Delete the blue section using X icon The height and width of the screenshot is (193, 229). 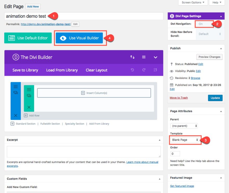(x=16, y=115)
